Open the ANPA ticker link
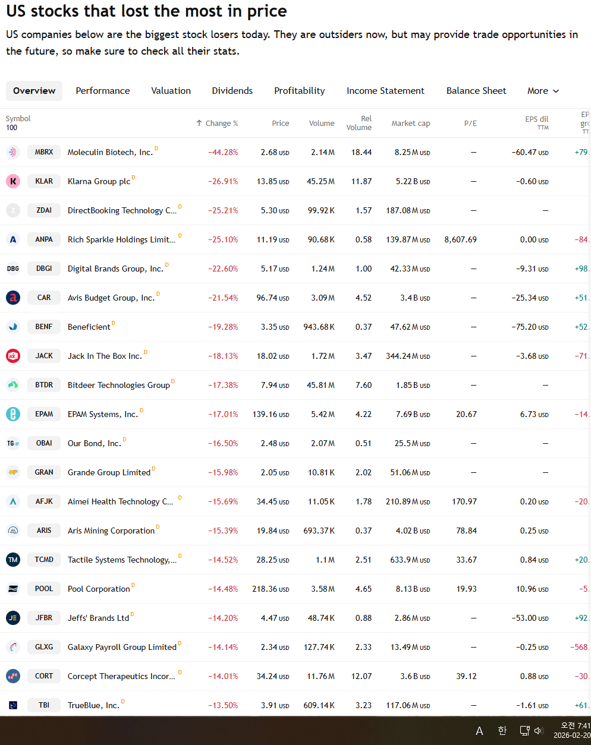 click(x=44, y=239)
